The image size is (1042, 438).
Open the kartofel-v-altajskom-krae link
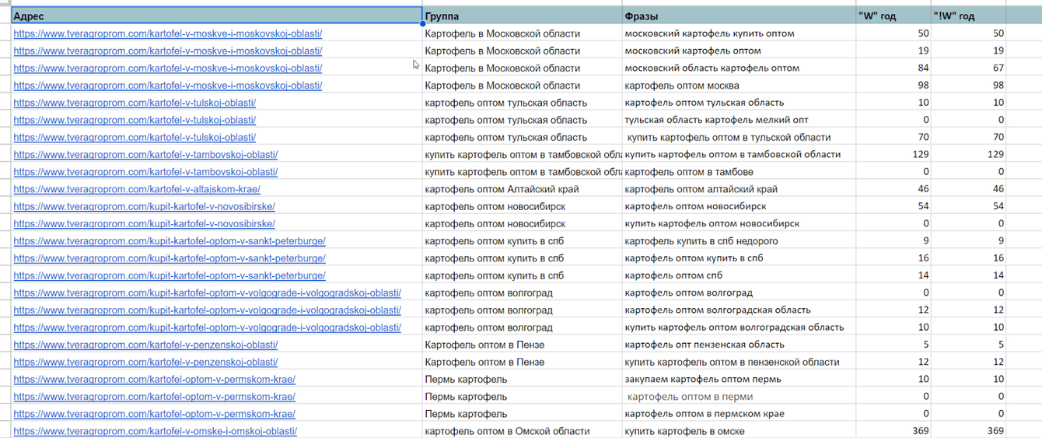[137, 189]
